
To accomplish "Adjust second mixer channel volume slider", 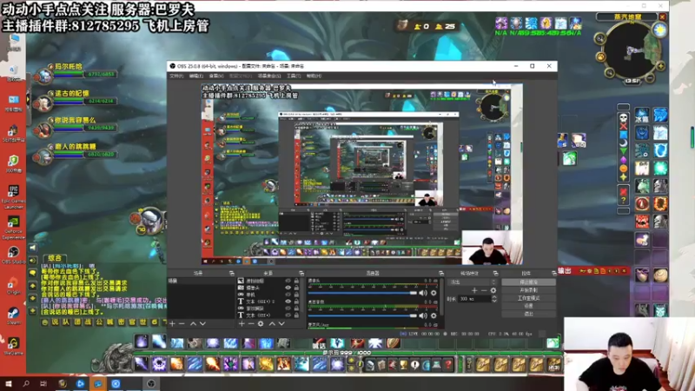I will (362, 315).
